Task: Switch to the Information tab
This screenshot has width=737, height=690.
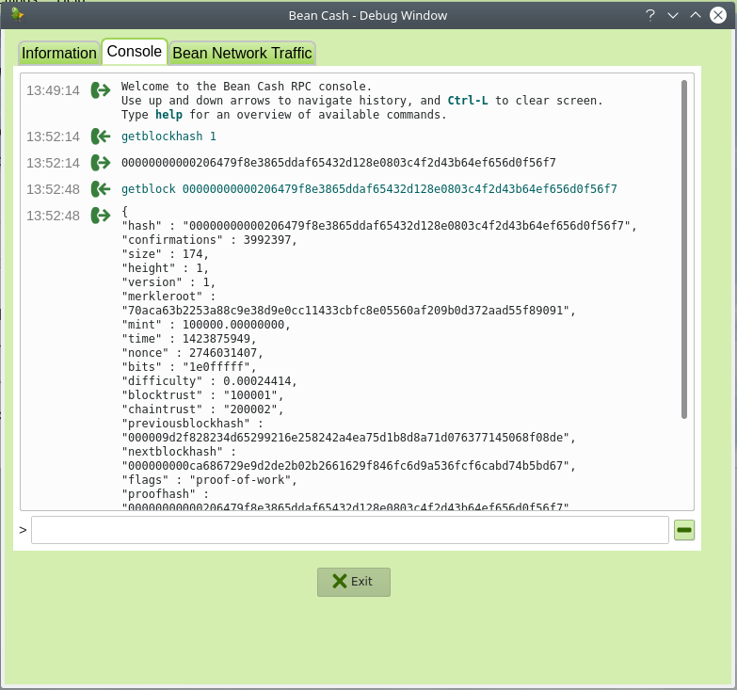Action: click(x=58, y=53)
